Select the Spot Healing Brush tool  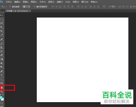click(x=2, y=39)
